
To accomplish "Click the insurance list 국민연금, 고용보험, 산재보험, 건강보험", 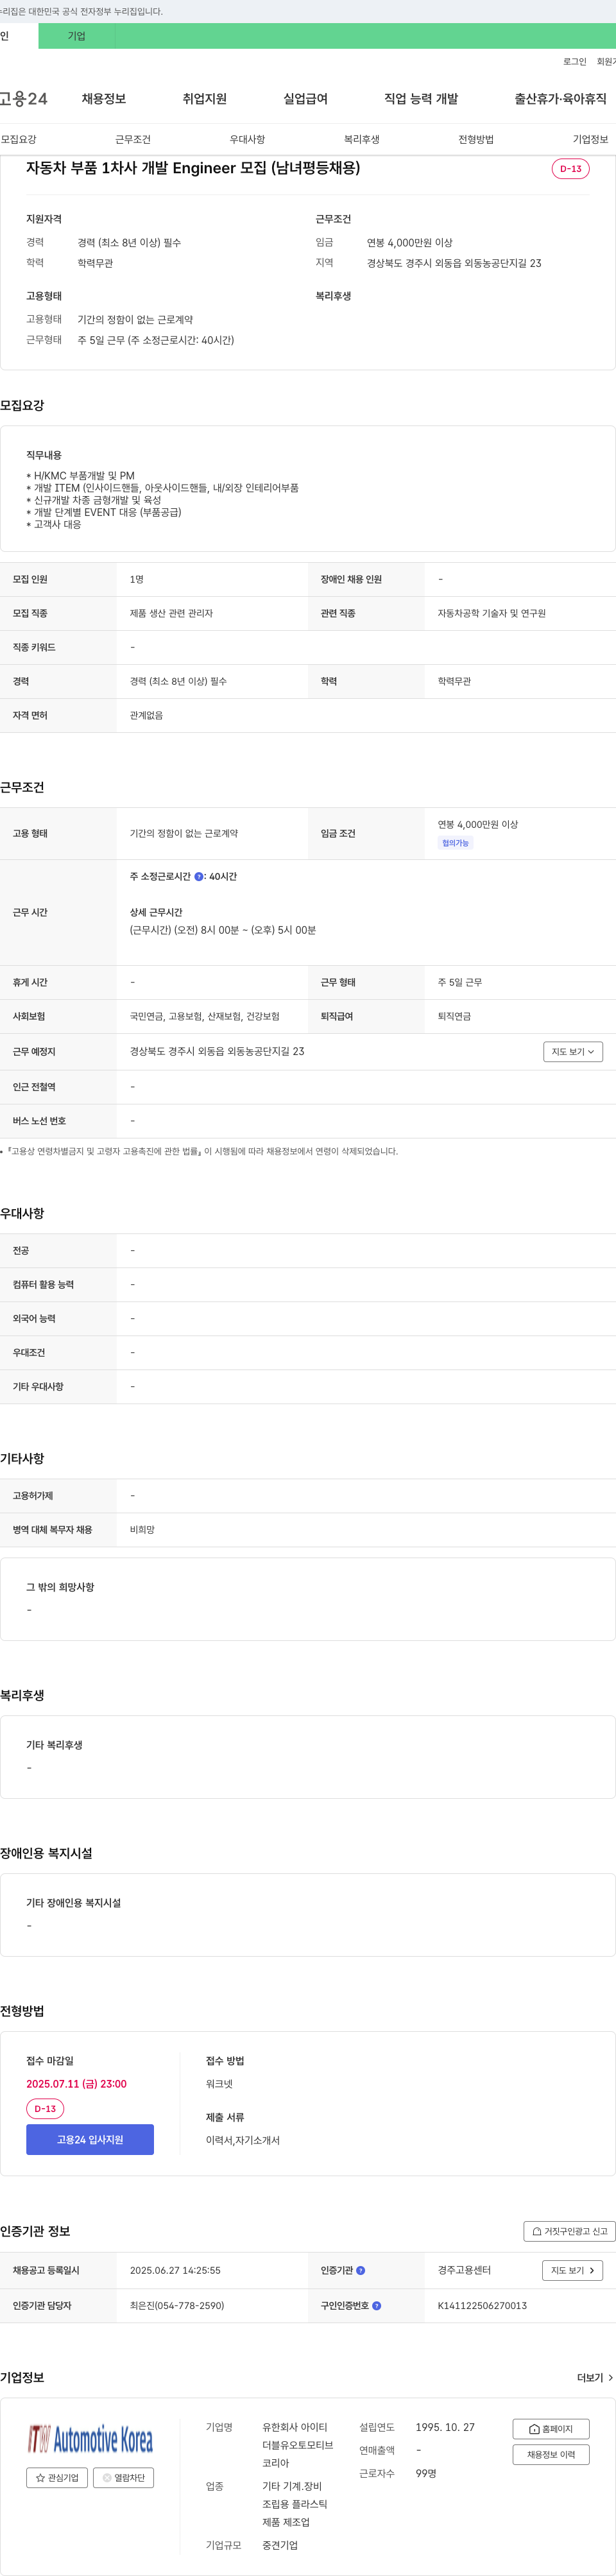I will 204,1016.
